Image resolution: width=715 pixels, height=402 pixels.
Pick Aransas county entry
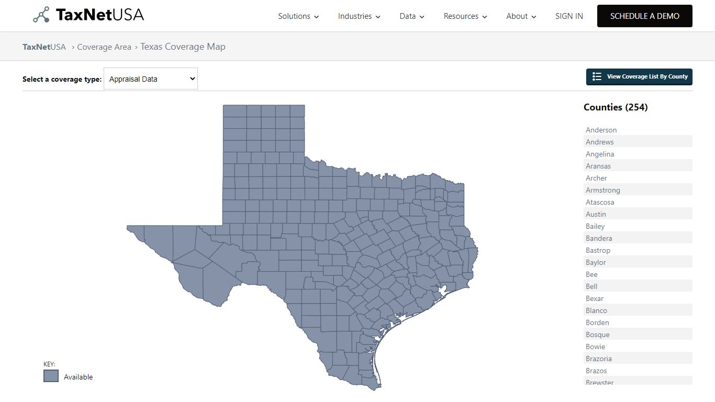tap(638, 166)
